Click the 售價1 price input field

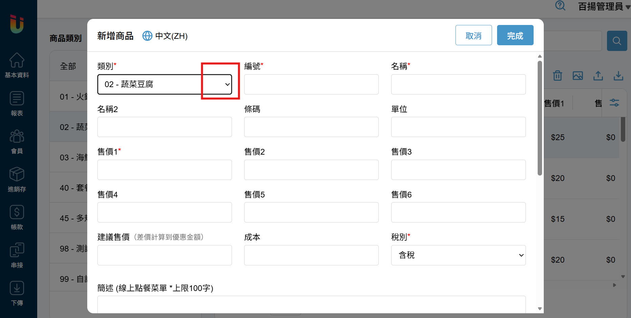164,170
